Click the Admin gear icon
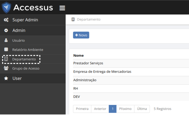189x115 pixels. [x=6, y=30]
